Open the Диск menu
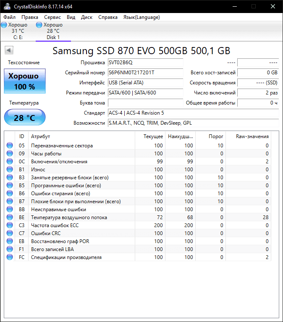The width and height of the screenshot is (283, 322). coord(87,17)
